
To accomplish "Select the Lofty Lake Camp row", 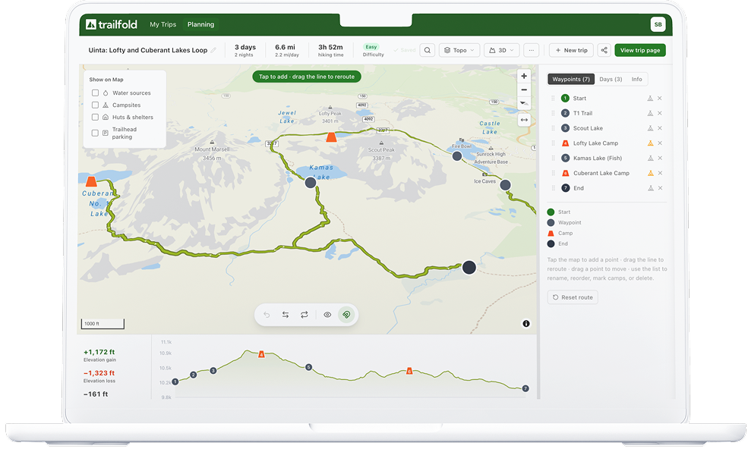I will coord(606,143).
